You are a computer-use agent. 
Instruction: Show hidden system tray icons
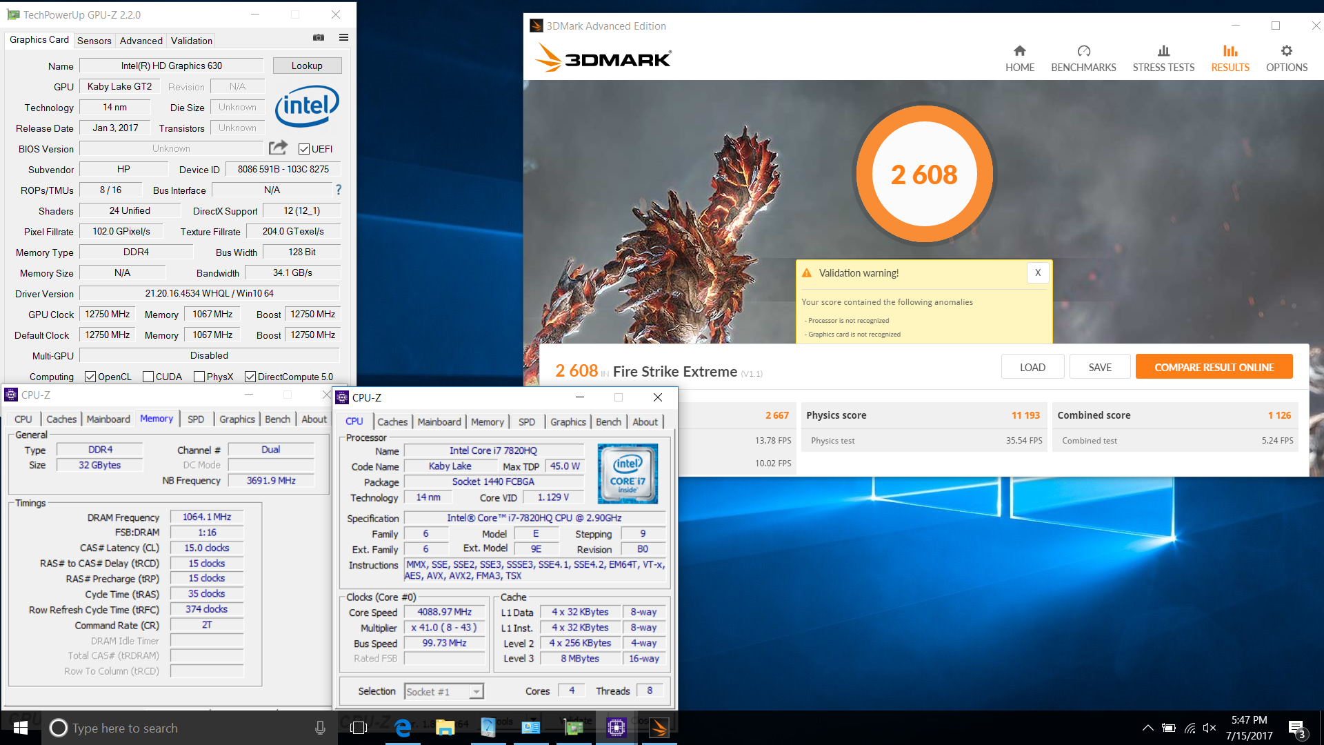1147,728
